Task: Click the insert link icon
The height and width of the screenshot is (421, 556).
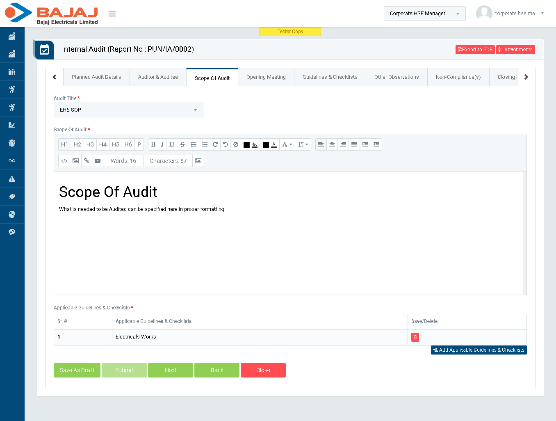Action: point(87,161)
